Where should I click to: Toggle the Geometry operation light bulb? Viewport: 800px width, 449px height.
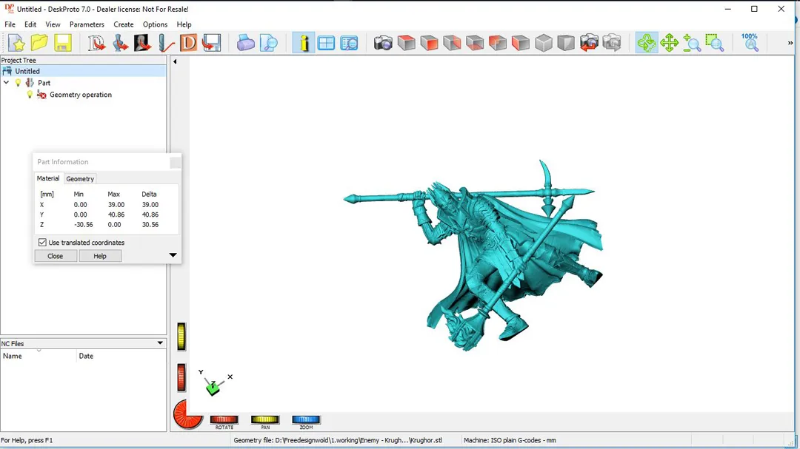(x=30, y=95)
